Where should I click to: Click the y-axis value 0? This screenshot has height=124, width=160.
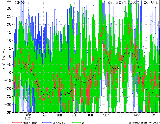[x=10, y=56]
